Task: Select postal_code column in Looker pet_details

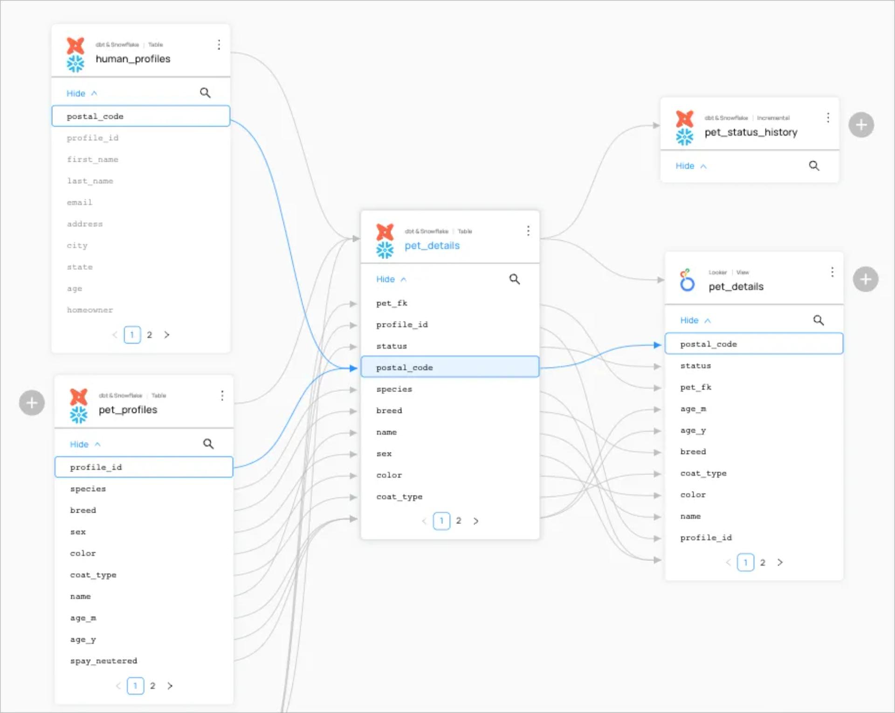Action: tap(754, 344)
